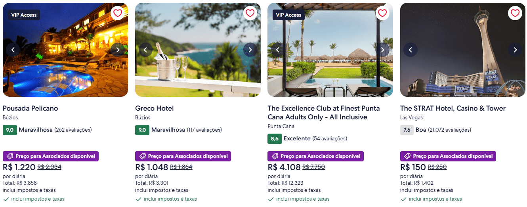The height and width of the screenshot is (207, 527).
Task: Click Pousada Pelicano member price badge
Action: (x=51, y=156)
